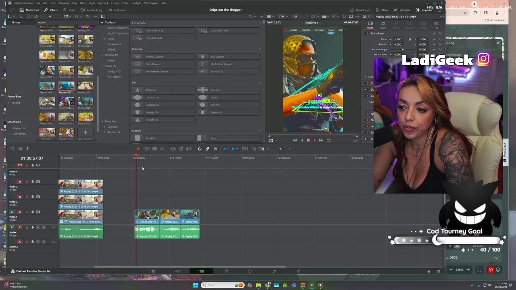Toggle Linked Selection chain icon

(x=208, y=149)
